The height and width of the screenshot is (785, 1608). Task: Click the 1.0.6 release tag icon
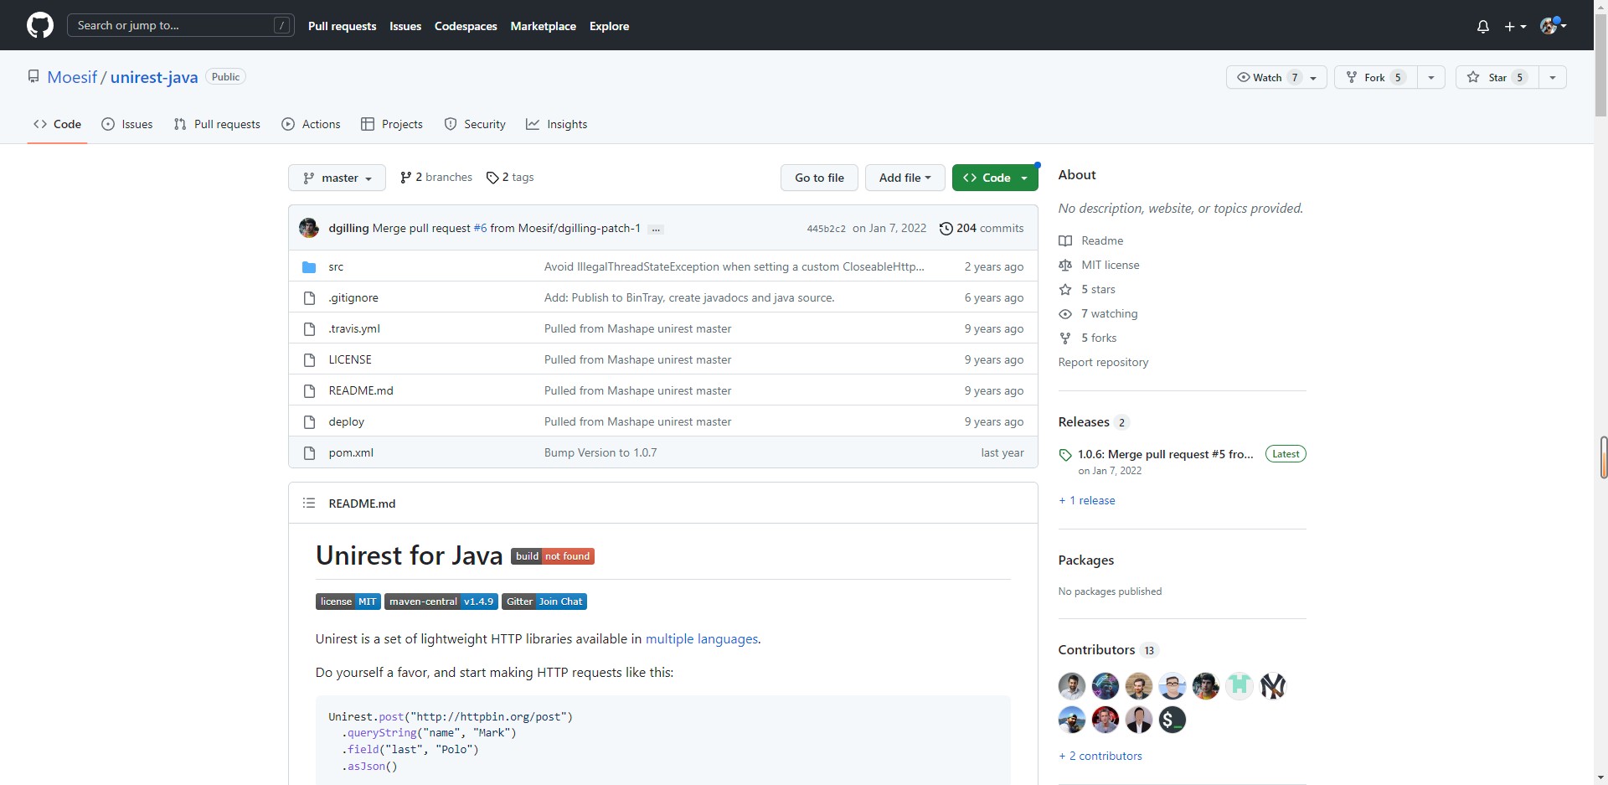tap(1065, 455)
